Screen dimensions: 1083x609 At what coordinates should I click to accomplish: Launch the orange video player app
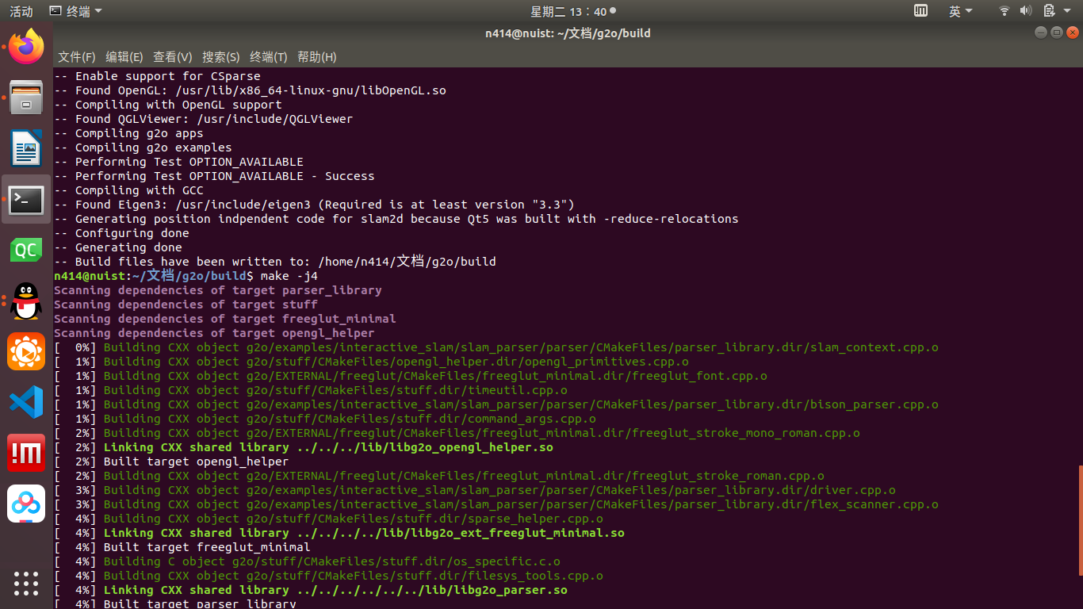coord(26,351)
